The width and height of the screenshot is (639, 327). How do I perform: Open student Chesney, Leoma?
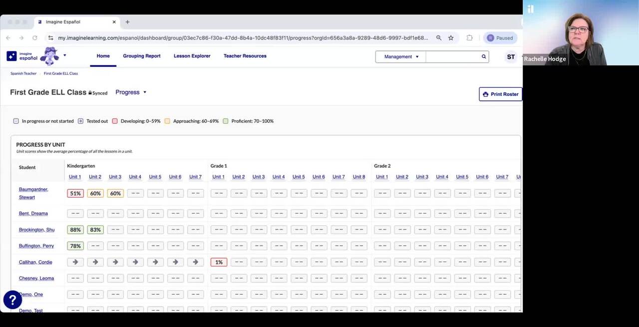36,279
